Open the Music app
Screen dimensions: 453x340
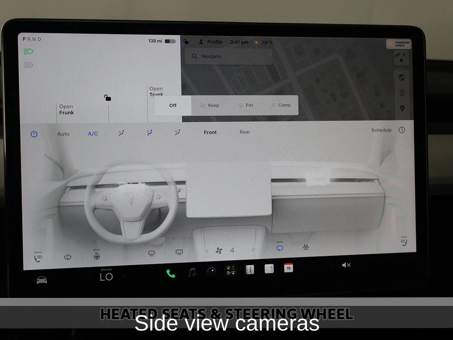192,272
